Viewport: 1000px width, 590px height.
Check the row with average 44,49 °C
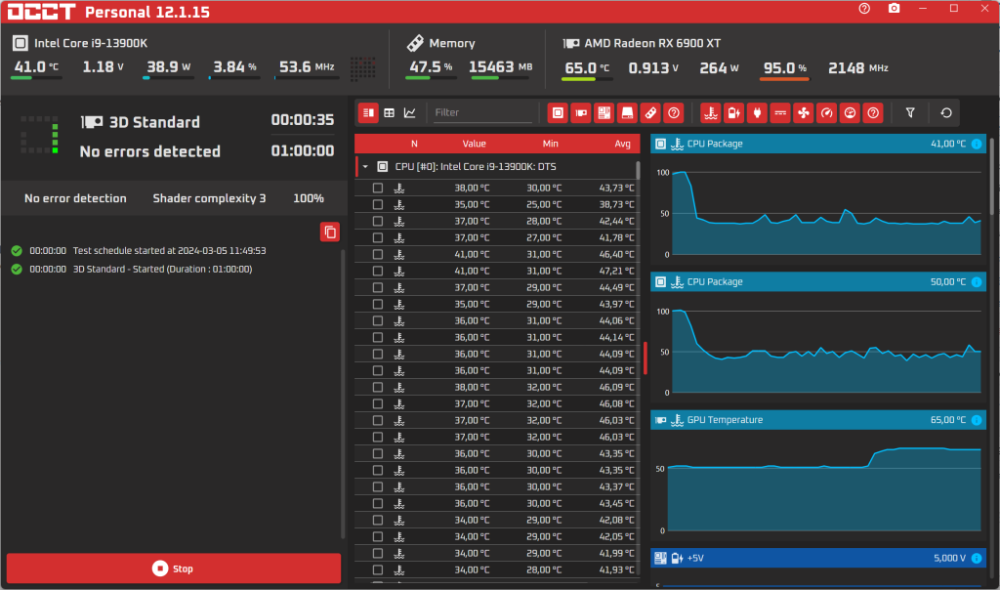(378, 287)
